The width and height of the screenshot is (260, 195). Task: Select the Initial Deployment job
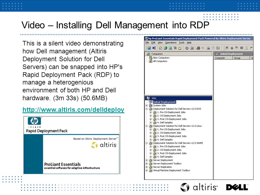click(164, 102)
